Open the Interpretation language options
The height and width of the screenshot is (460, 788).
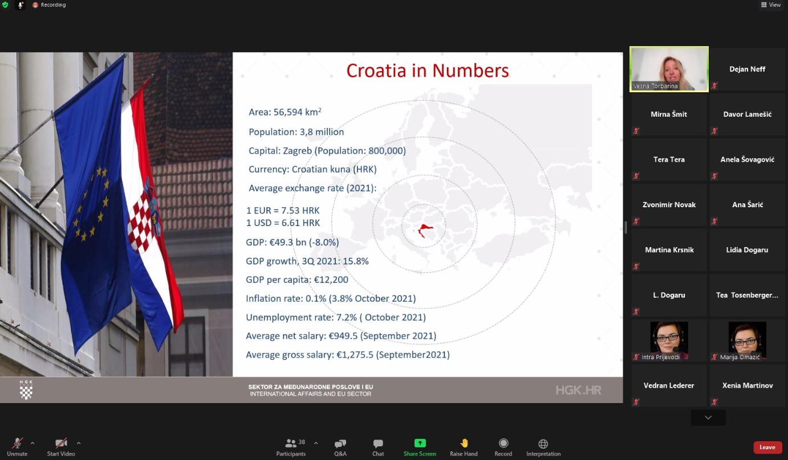point(543,446)
